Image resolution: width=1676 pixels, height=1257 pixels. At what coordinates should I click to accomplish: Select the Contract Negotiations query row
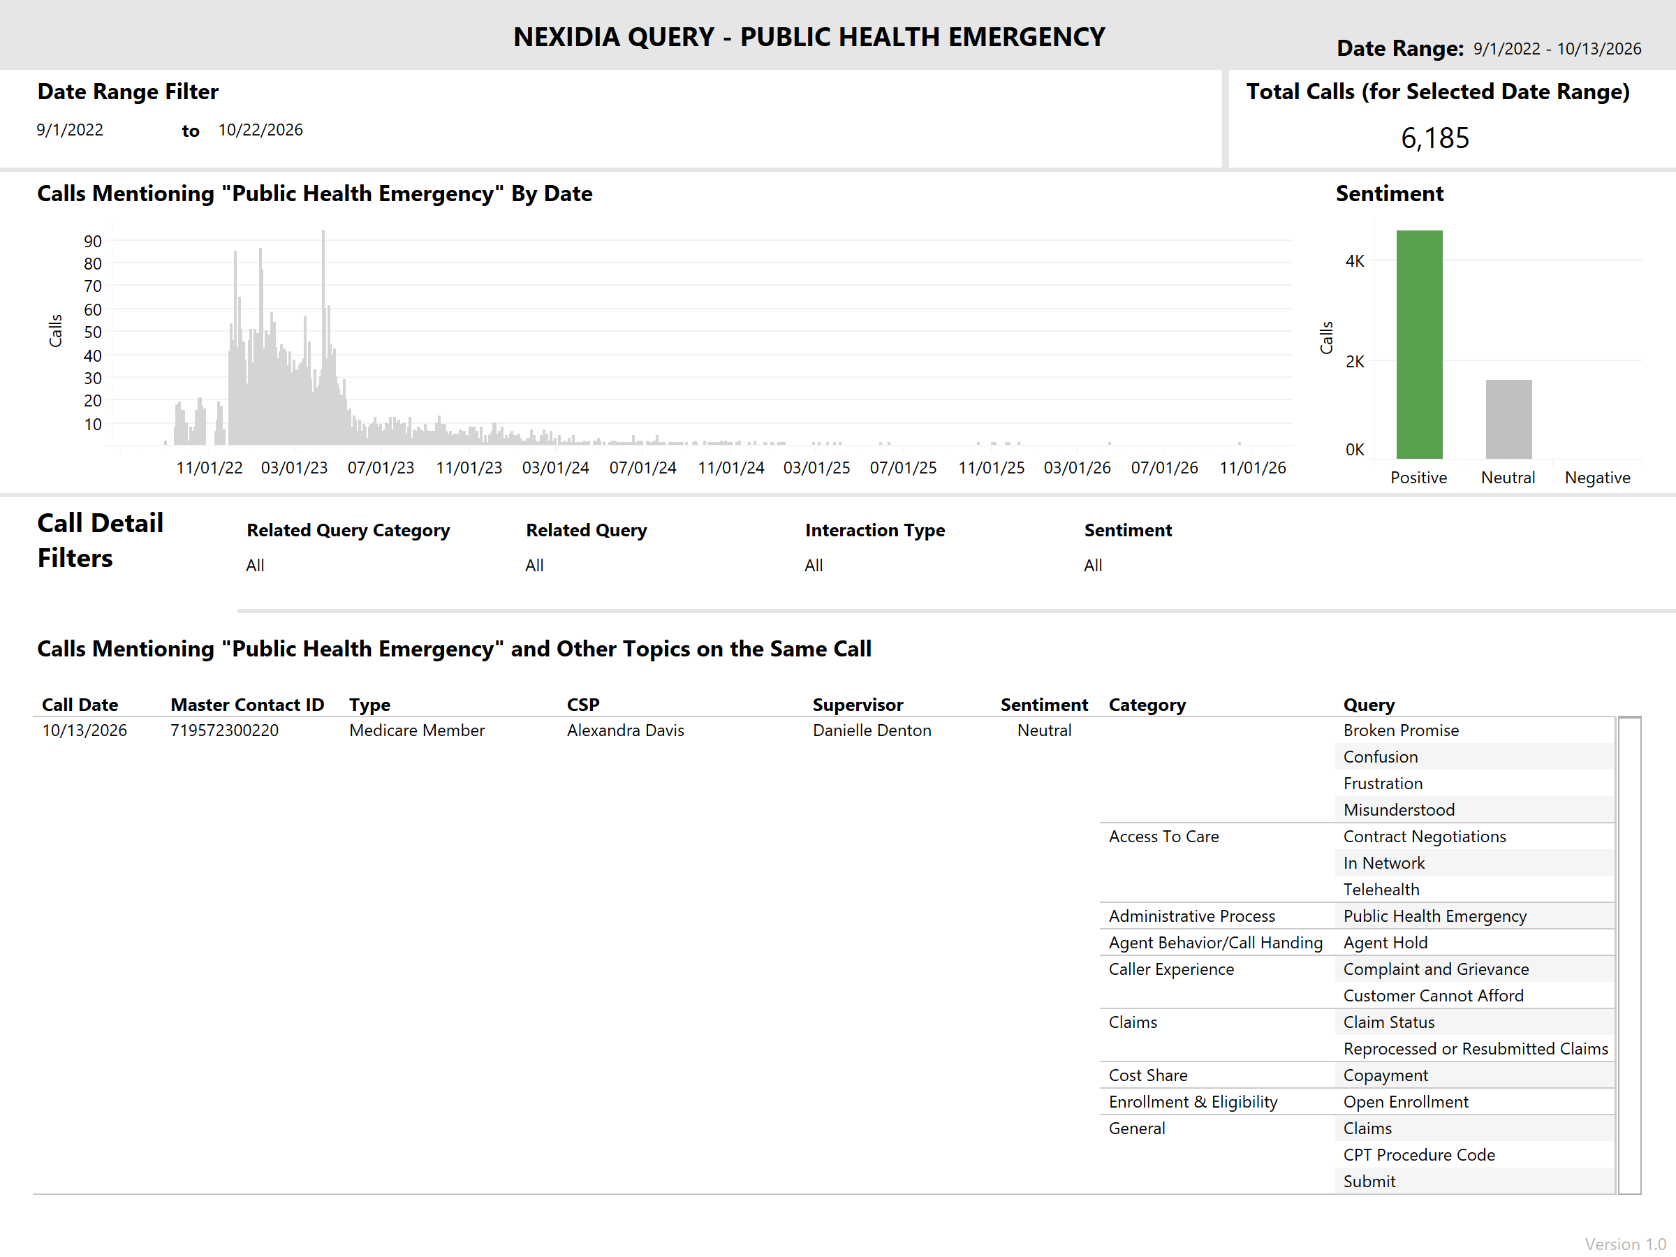(1474, 836)
